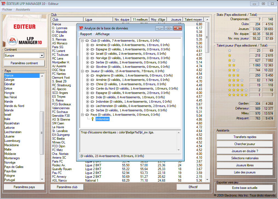Expand Israël under Club node
278x199 pixels.
tap(87, 54)
